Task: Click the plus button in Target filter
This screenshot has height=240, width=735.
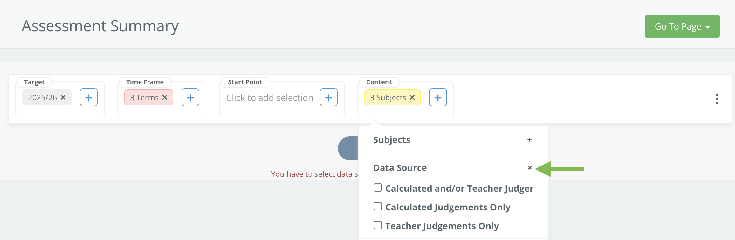Action: tap(89, 97)
